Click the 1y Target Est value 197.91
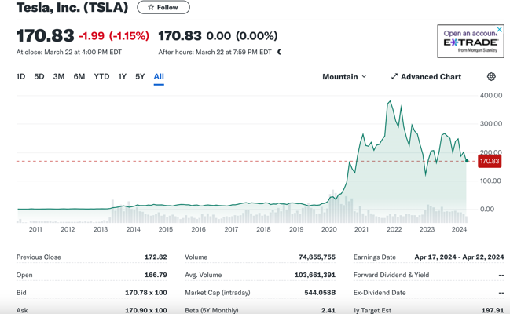 tap(493, 310)
